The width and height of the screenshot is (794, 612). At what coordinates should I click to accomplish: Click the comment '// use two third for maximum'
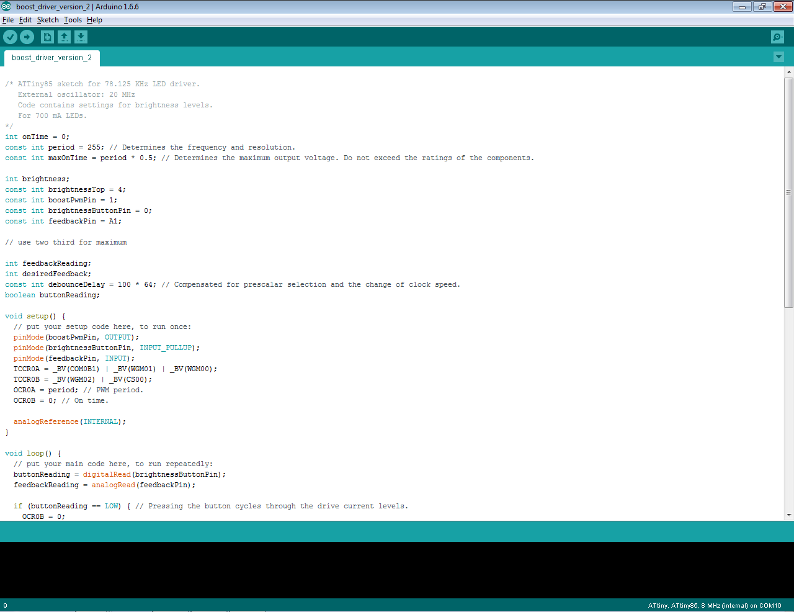(66, 243)
